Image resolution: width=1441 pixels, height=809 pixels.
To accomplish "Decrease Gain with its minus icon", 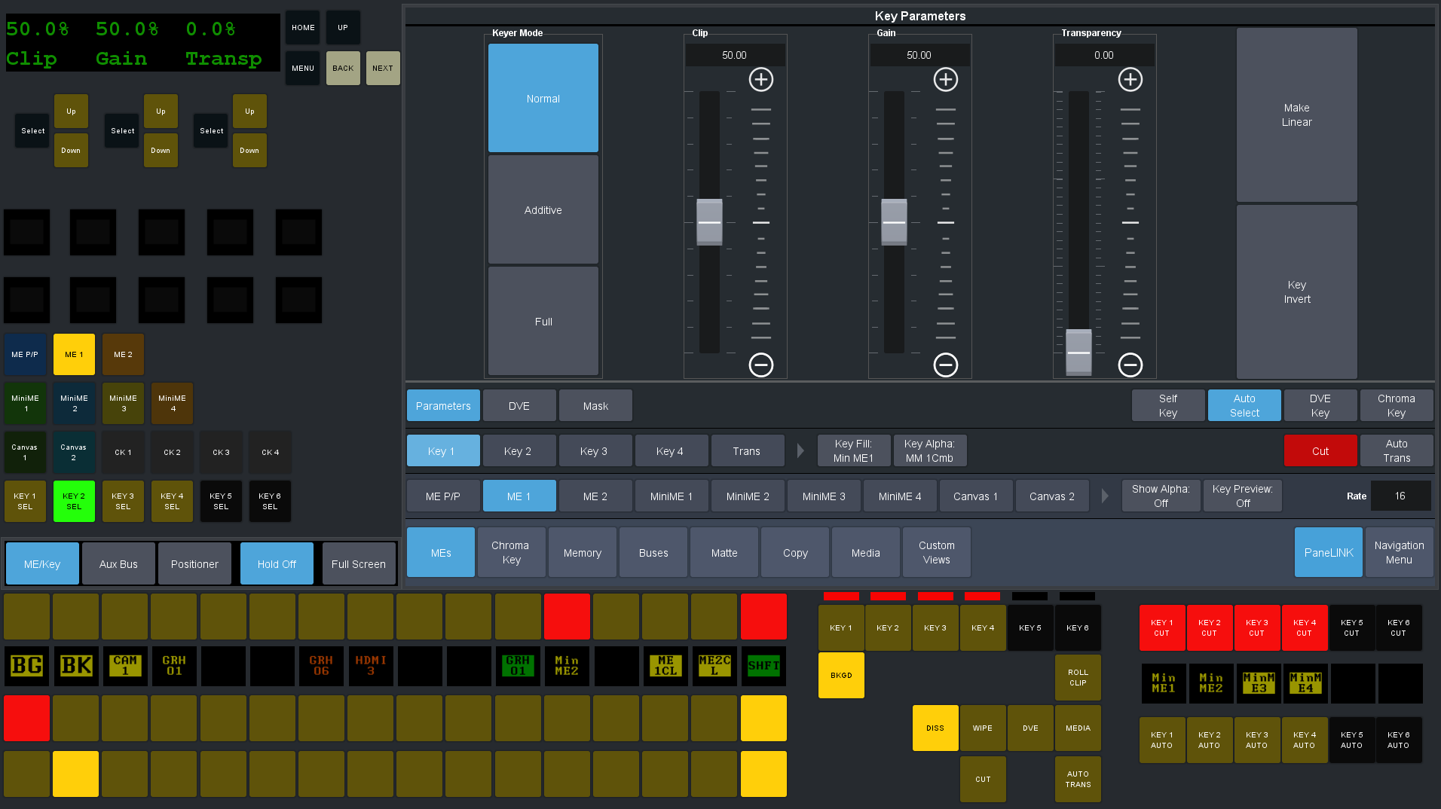I will [x=946, y=365].
